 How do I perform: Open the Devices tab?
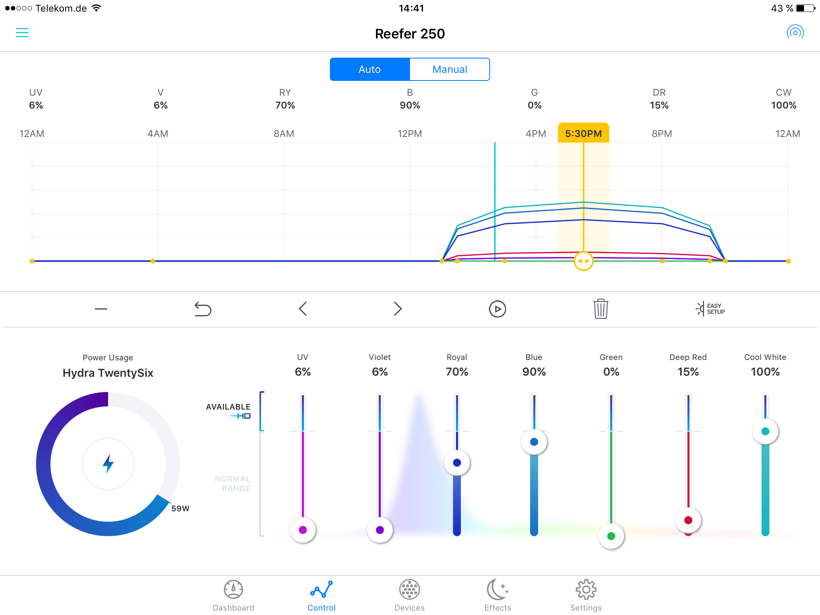(x=409, y=595)
